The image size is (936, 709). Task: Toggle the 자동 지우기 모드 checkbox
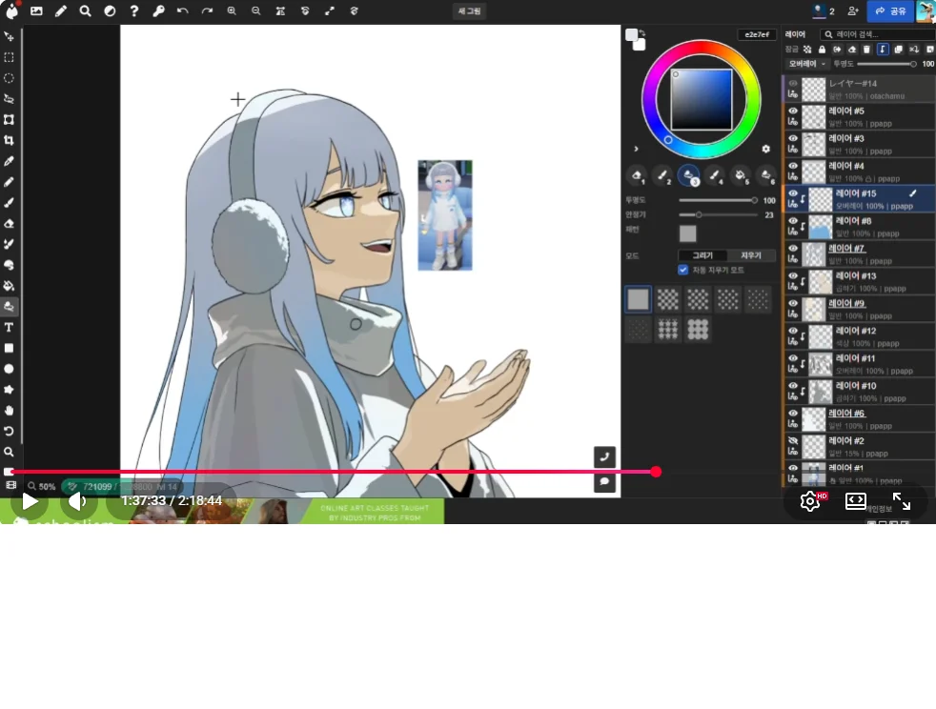click(682, 270)
